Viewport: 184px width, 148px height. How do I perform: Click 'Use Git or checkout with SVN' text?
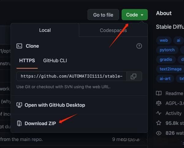click(x=63, y=87)
